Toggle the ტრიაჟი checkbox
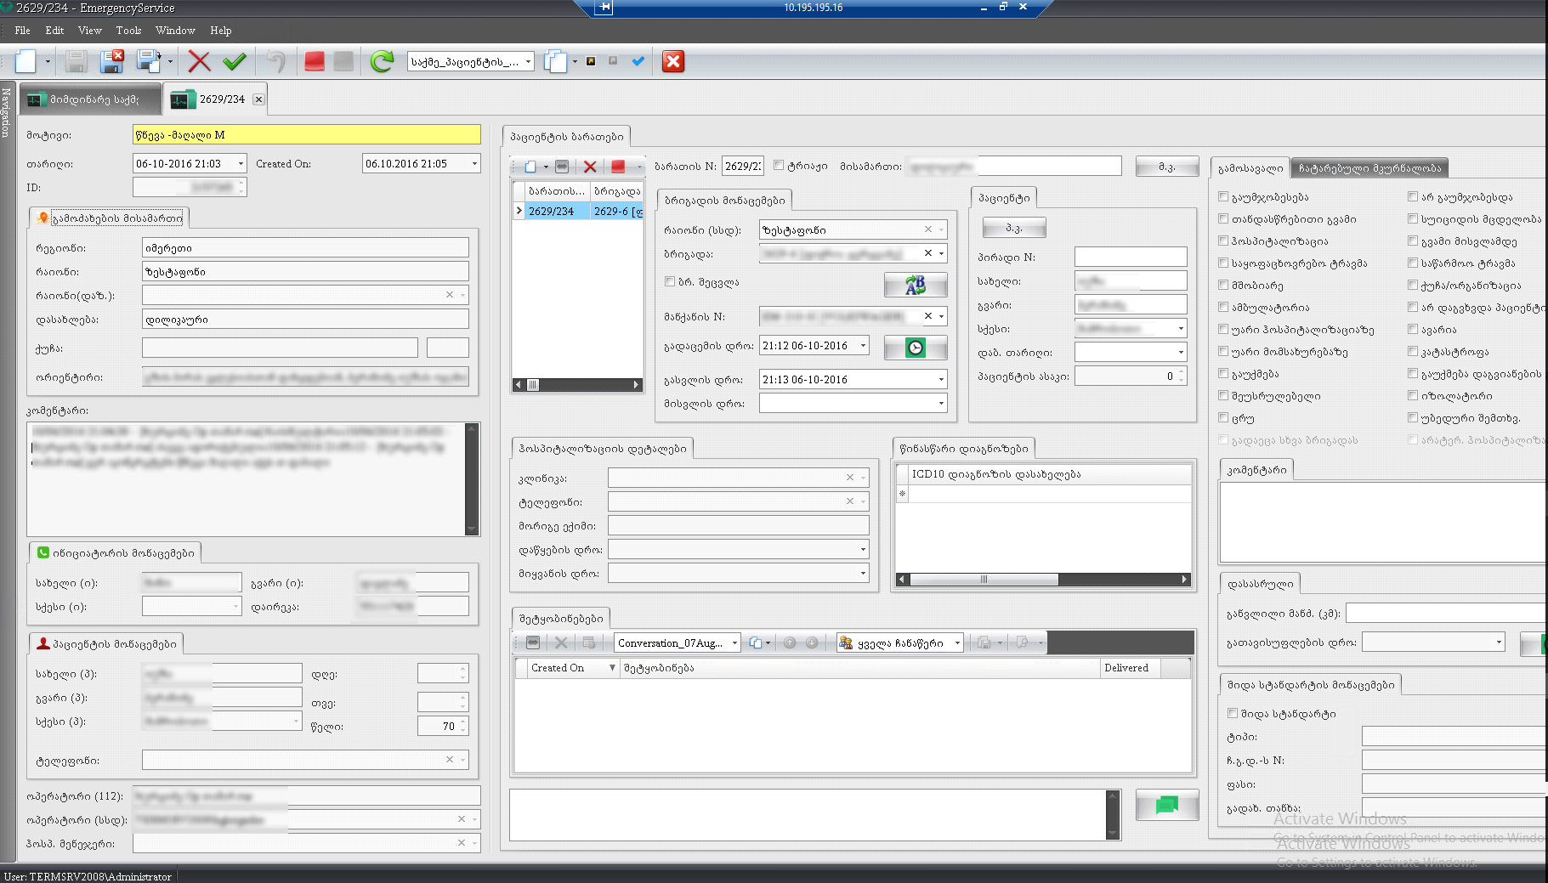 (778, 166)
